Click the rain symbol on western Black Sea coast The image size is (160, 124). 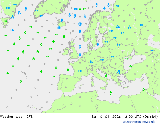131,66
